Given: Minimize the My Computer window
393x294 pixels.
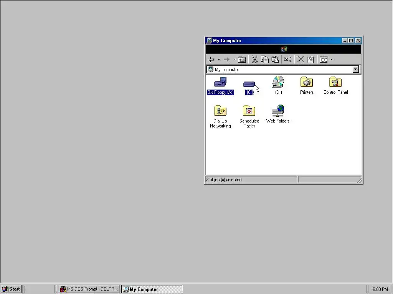Looking at the screenshot, I should (x=345, y=41).
